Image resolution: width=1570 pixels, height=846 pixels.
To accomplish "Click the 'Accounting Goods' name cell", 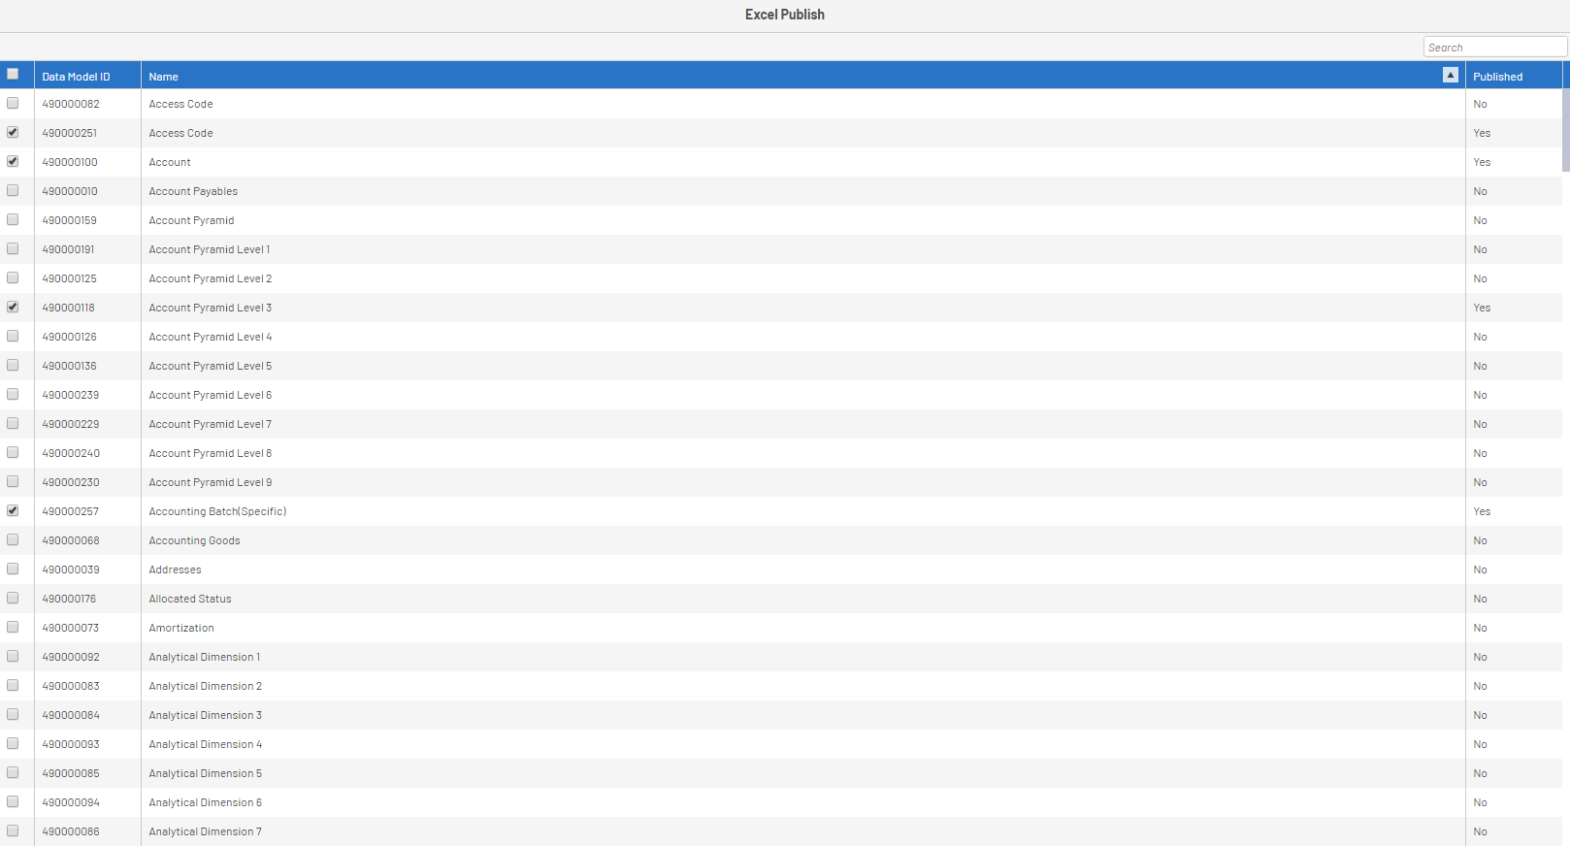I will (x=194, y=540).
